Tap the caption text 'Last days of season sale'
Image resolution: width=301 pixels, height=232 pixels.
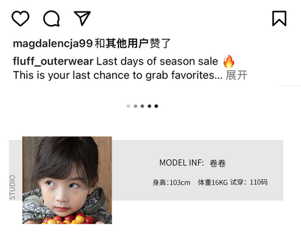click(157, 61)
